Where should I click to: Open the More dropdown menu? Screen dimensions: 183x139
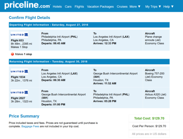(x=135, y=7)
